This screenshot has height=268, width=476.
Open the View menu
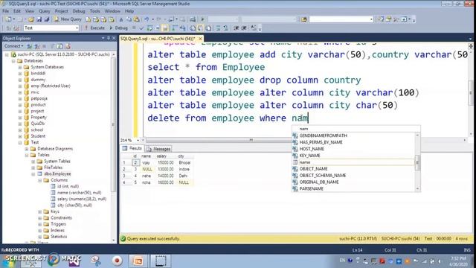click(x=30, y=11)
